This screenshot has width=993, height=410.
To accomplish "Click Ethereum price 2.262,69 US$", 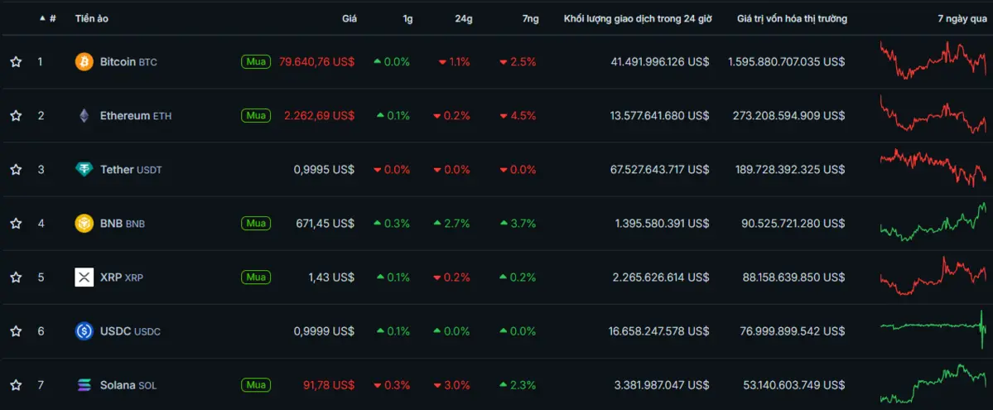I will pyautogui.click(x=319, y=116).
